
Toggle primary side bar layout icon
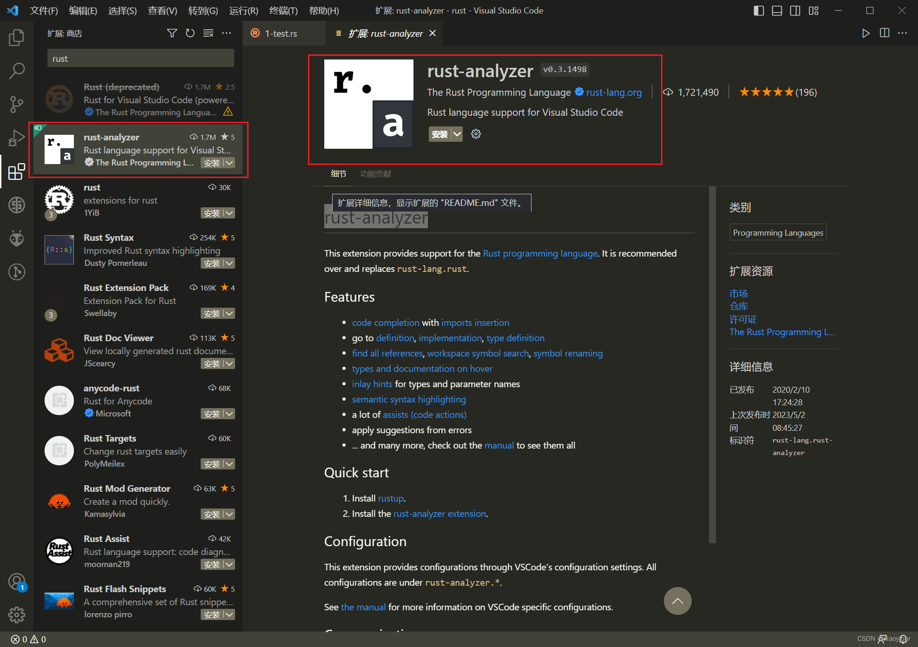[x=759, y=10]
